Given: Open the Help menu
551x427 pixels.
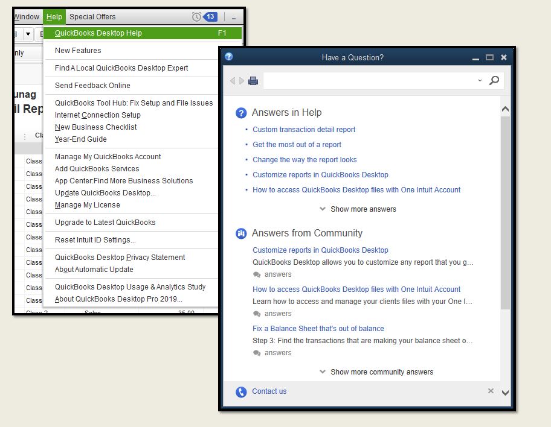Looking at the screenshot, I should pos(54,16).
